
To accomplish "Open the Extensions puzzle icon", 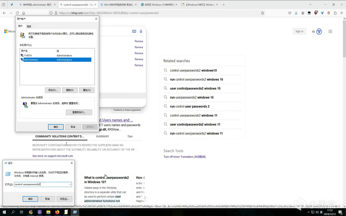I will (x=335, y=13).
